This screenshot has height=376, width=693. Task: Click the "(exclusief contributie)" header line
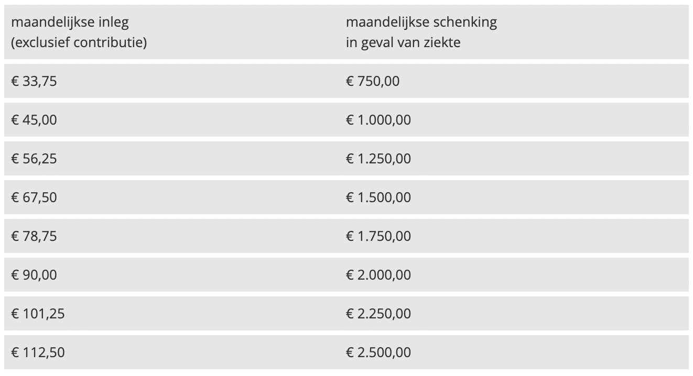pyautogui.click(x=79, y=42)
